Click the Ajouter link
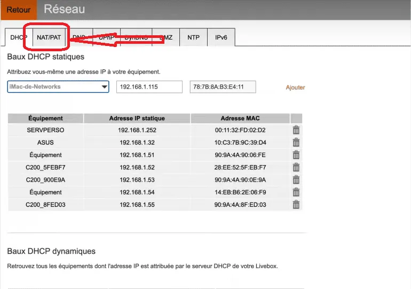 click(295, 87)
